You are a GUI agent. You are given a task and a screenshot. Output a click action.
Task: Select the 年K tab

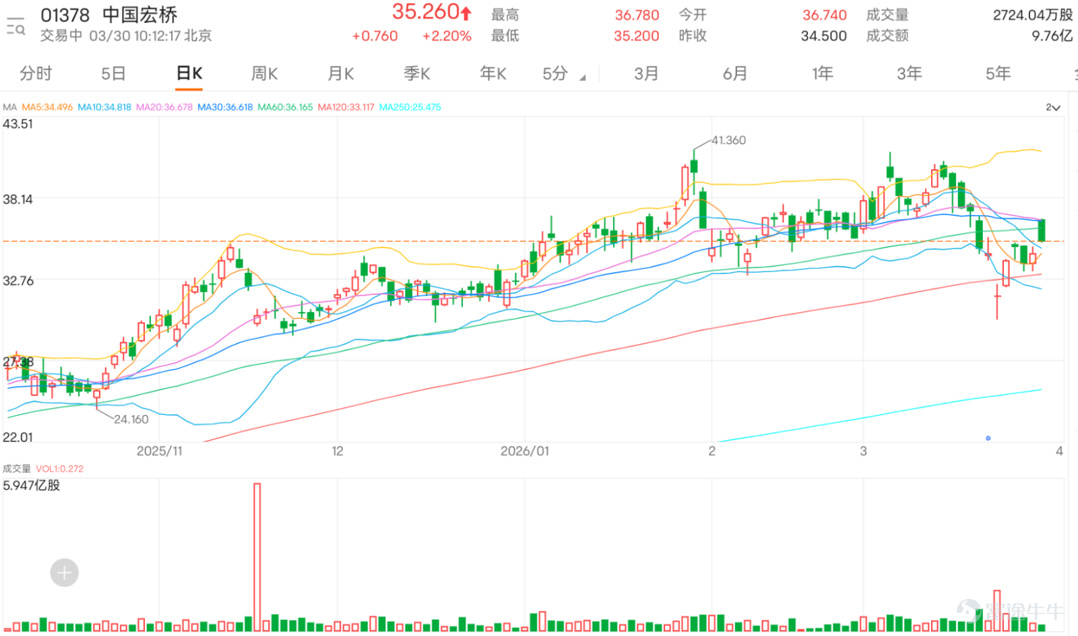point(493,73)
